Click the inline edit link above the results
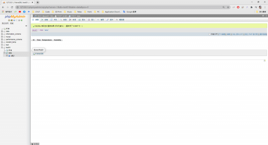 pyautogui.click(x=222, y=34)
